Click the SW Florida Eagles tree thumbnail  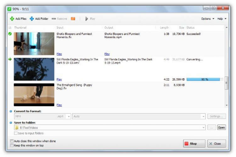[x=34, y=69]
